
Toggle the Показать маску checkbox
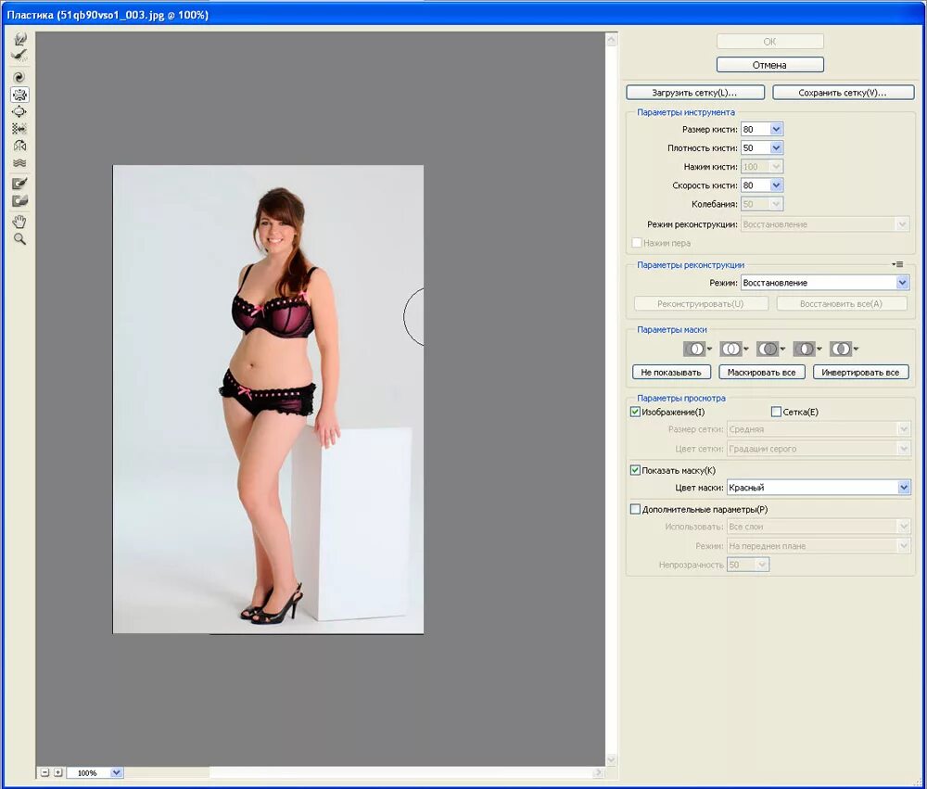point(636,470)
